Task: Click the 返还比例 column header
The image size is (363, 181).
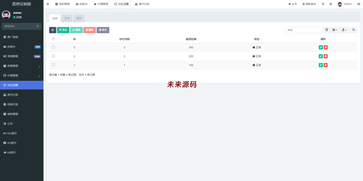Action: (191, 39)
